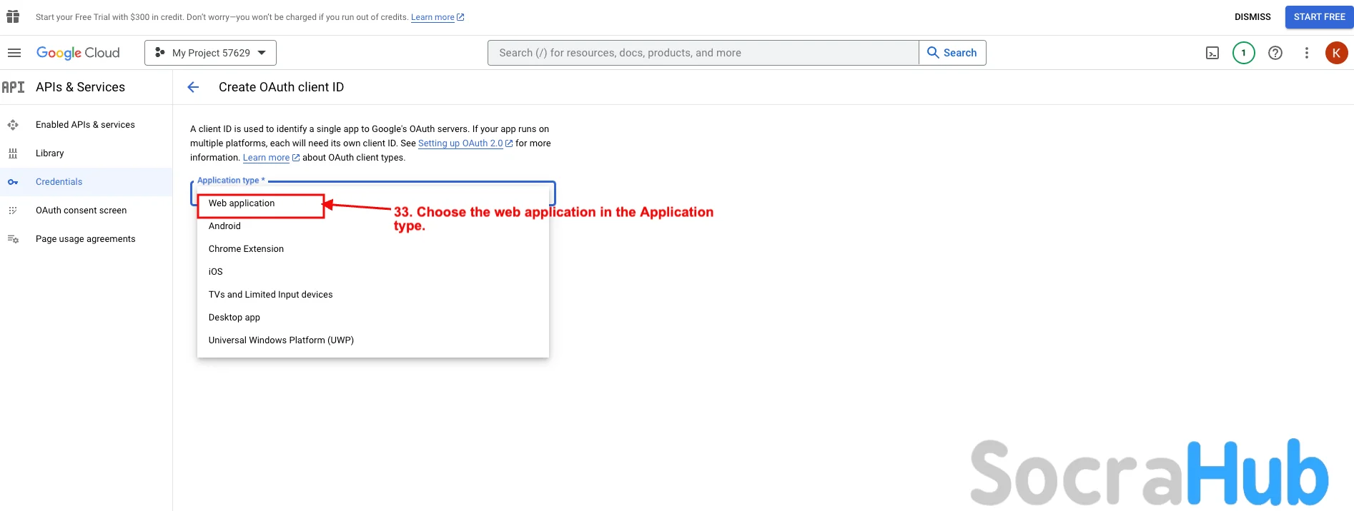Click the START FREE button

point(1319,17)
